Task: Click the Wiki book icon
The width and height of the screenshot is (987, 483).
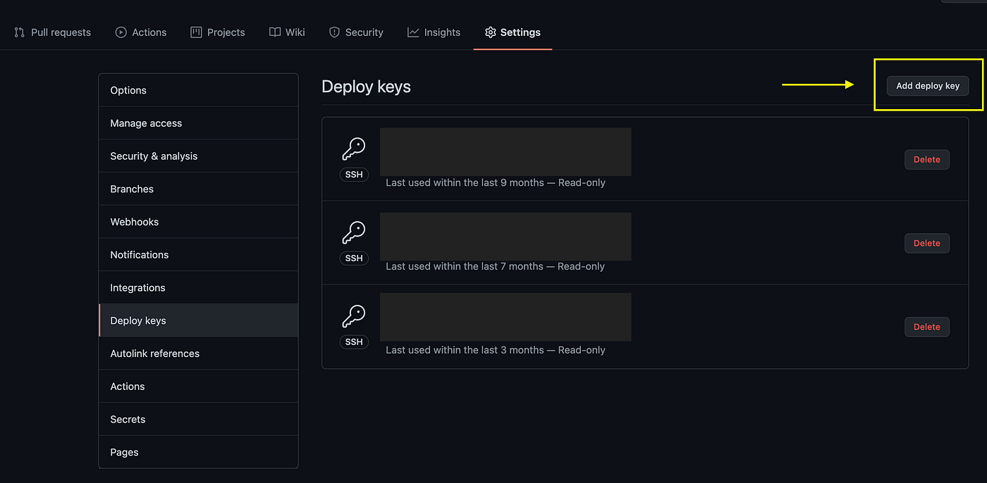Action: [275, 32]
